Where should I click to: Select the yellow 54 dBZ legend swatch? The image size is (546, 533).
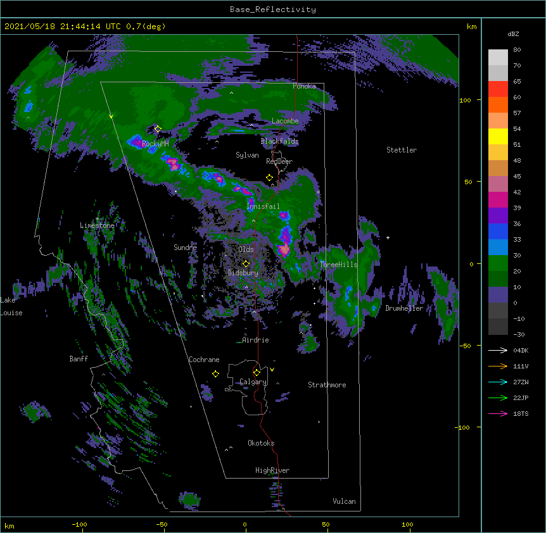498,136
